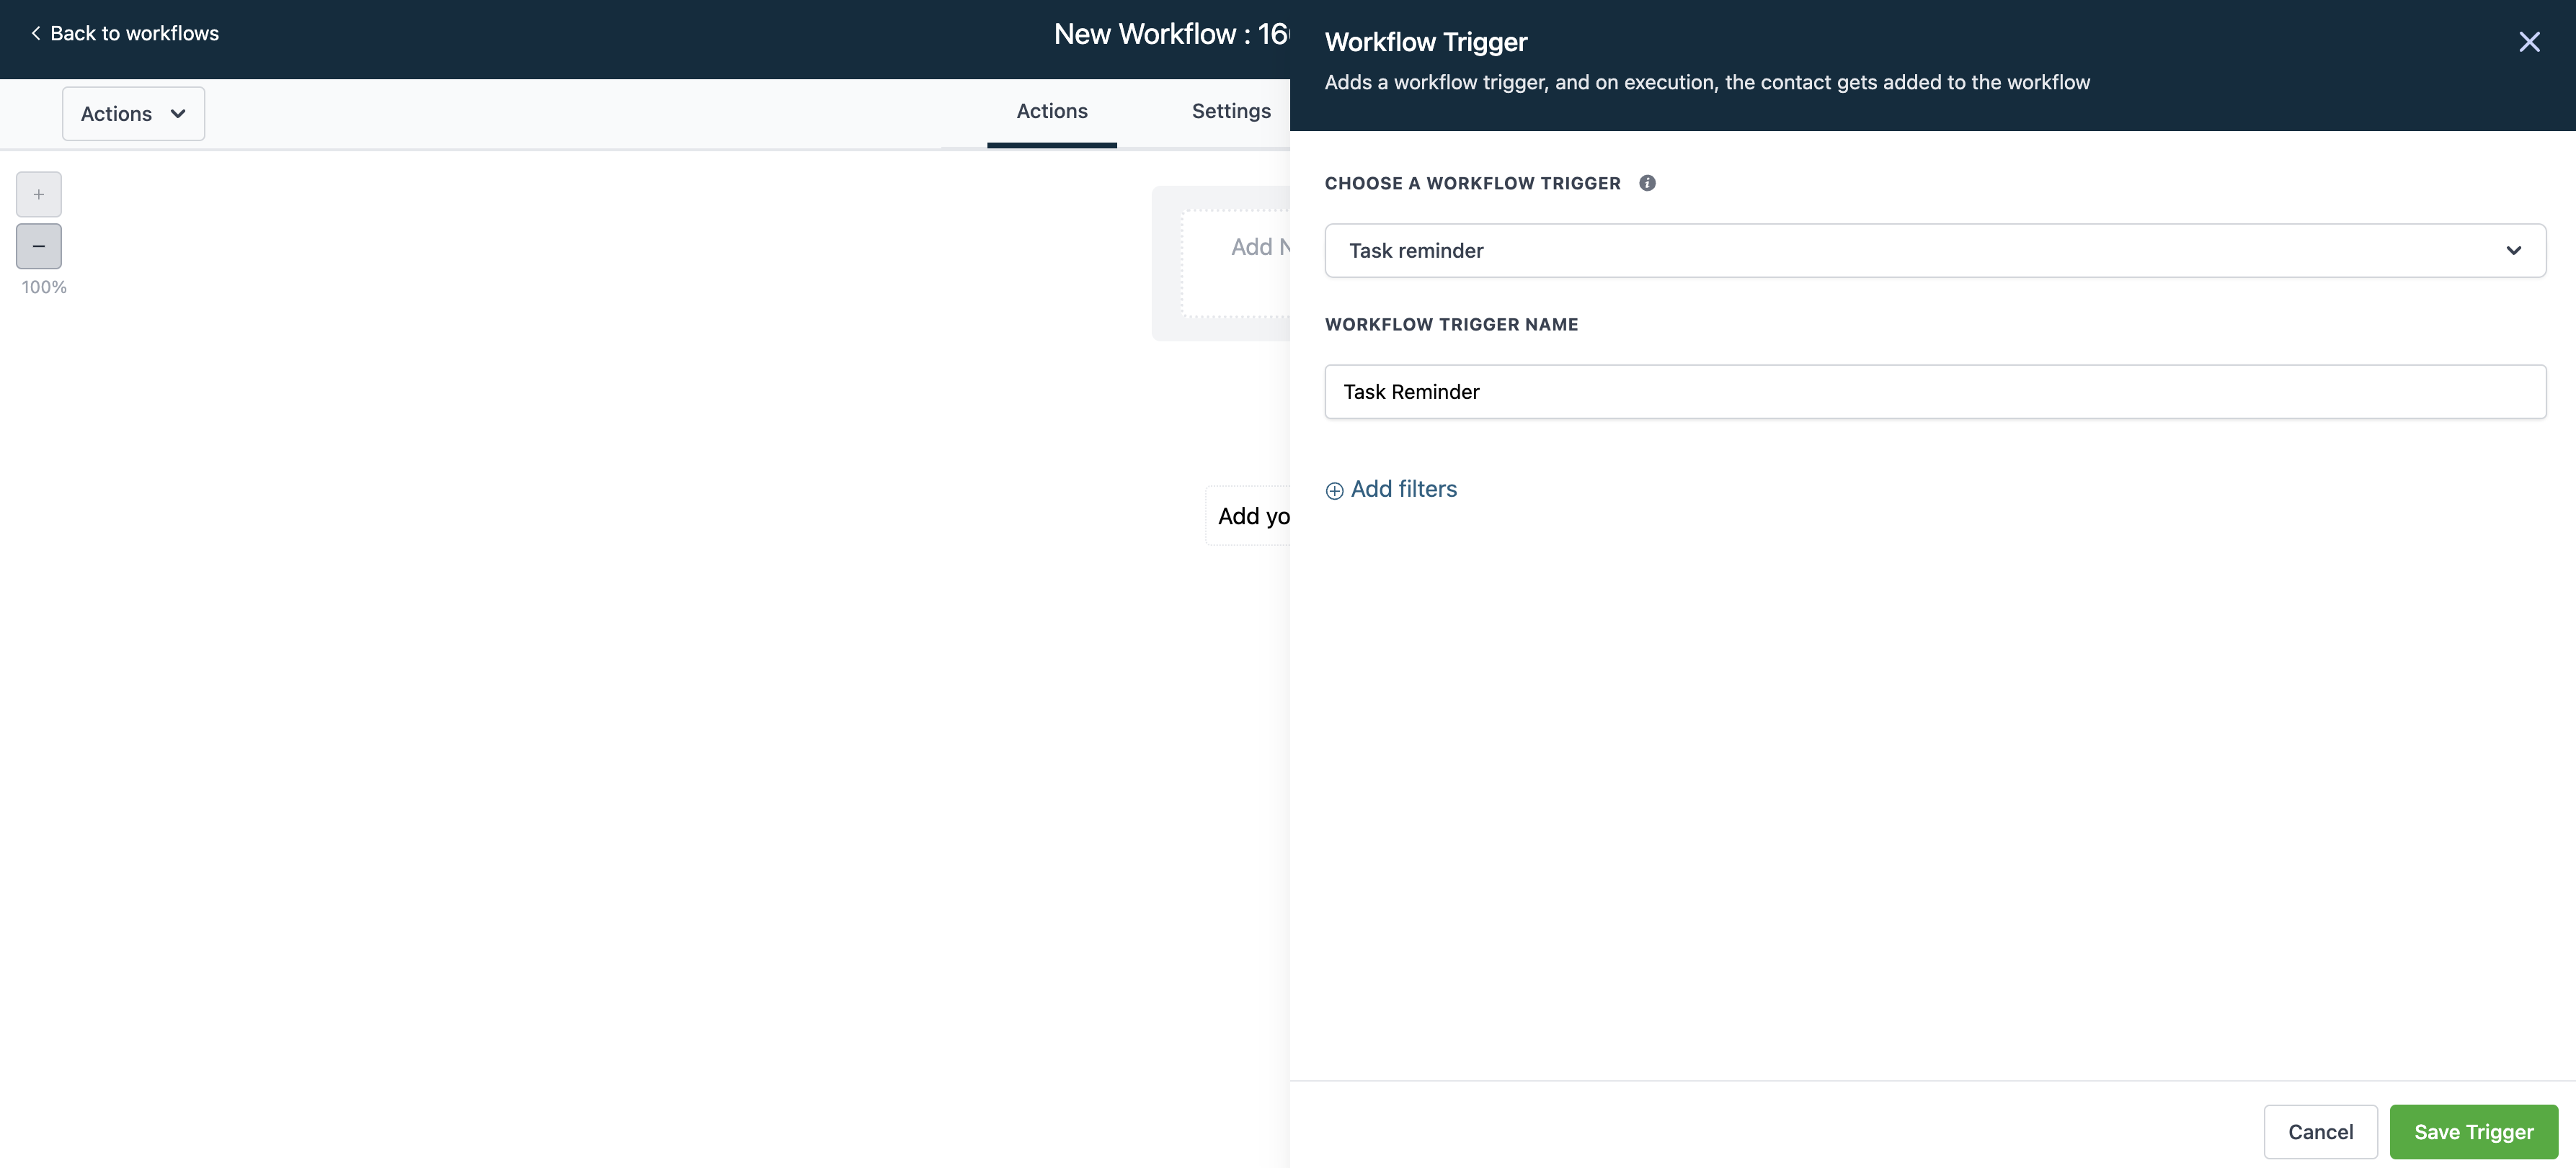
Task: Zoom out the canvas with the minus button
Action: click(x=39, y=247)
